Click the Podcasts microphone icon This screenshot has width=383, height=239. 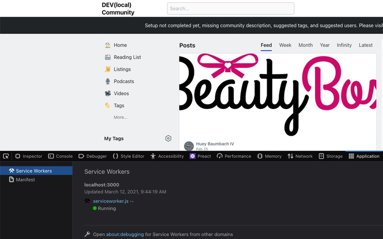point(108,81)
